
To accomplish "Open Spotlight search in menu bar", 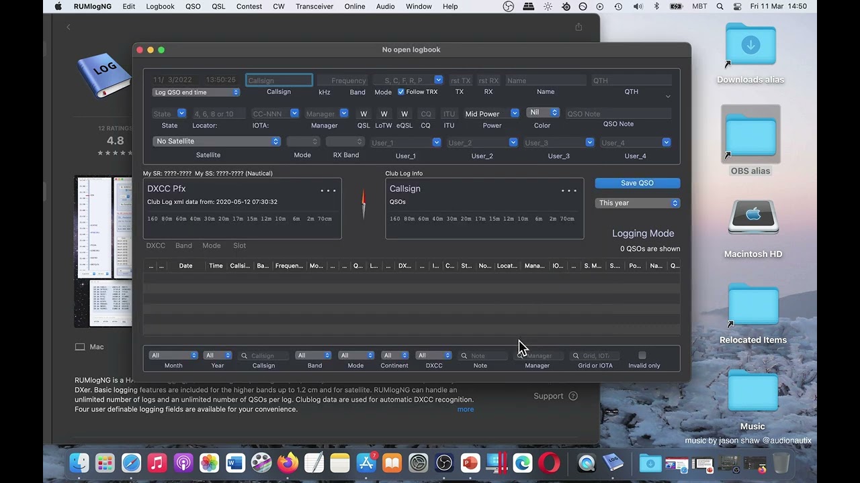I will coord(720,7).
